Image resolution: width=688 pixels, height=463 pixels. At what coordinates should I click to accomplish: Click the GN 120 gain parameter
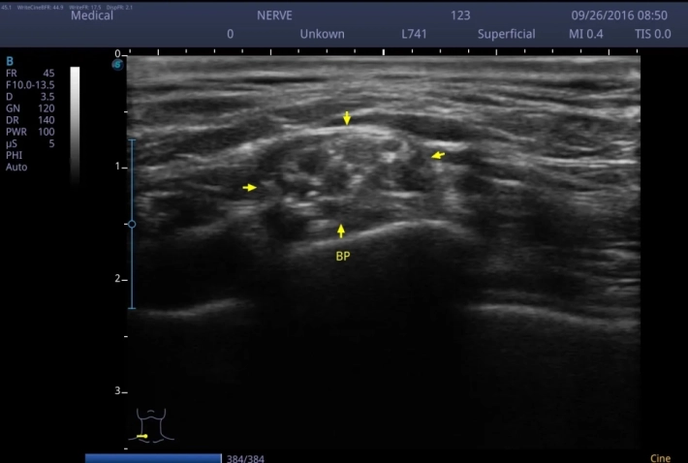pyautogui.click(x=30, y=108)
